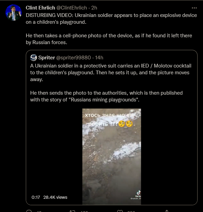
Task: Click the share upload arrow icon
Action: [x=167, y=211]
